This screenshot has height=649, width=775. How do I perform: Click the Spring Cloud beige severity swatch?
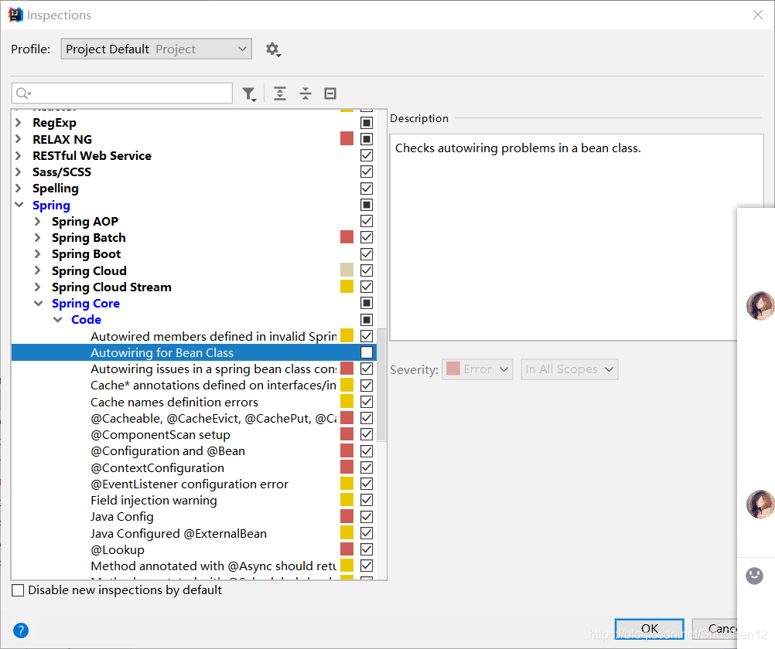tap(347, 270)
